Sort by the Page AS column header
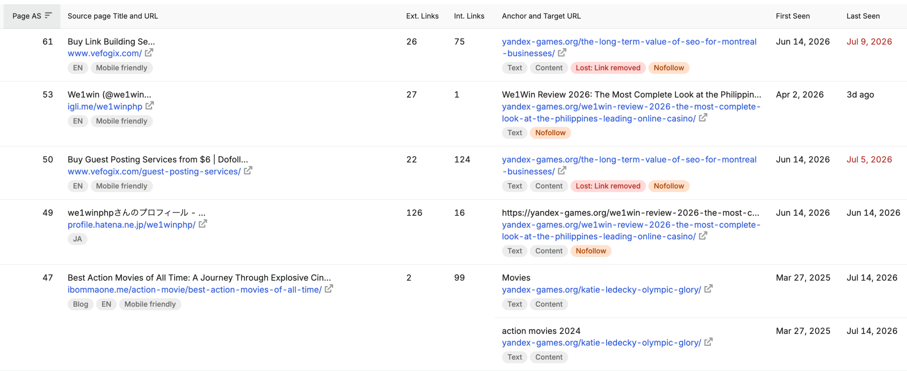 tap(32, 16)
